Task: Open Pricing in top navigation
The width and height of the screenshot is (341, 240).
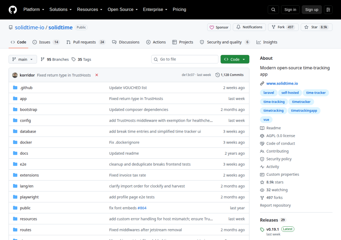Action: pyautogui.click(x=179, y=10)
